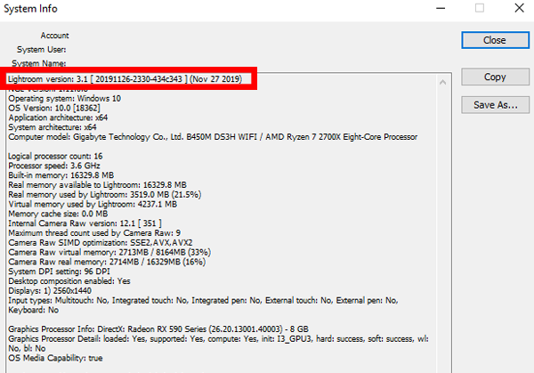Click 'Camera Raw real memory' line
The width and height of the screenshot is (534, 373).
point(107,262)
